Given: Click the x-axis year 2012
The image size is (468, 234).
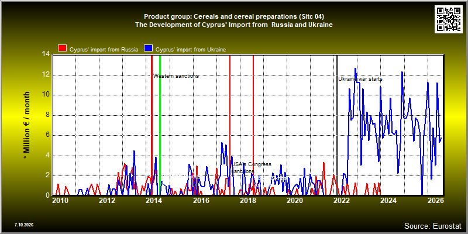Looking at the screenshot, I should point(106,201).
